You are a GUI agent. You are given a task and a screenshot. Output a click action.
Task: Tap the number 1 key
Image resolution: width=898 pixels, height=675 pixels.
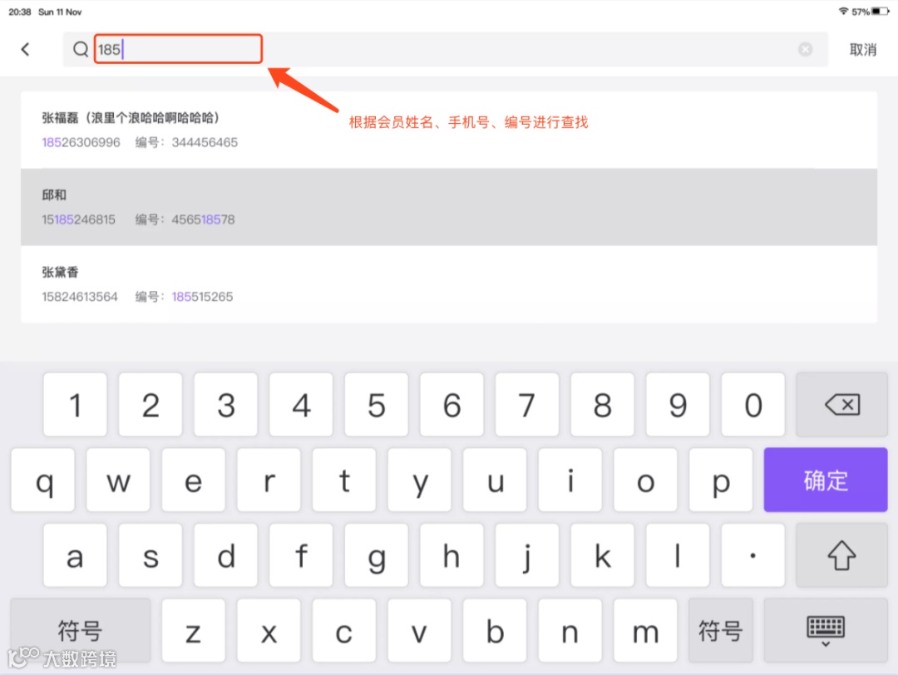click(75, 405)
